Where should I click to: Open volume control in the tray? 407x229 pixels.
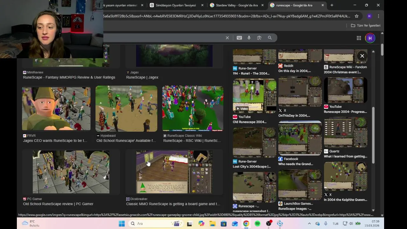351,224
